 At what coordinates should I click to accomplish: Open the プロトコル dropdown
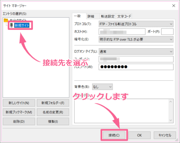(x=136, y=24)
